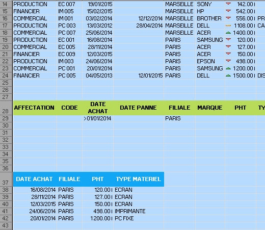Click the PARIS criteria cell in row 29

coord(179,118)
